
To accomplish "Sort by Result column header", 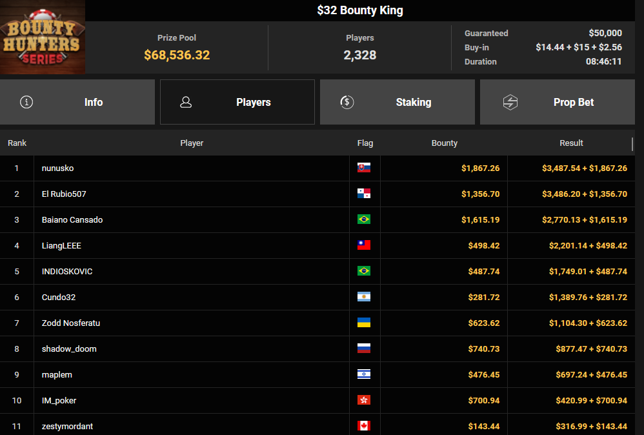I will click(571, 143).
